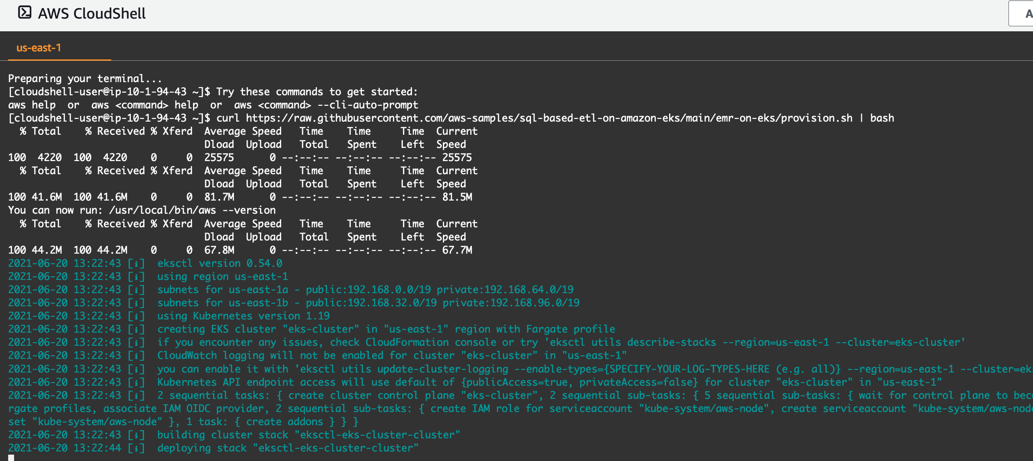
Task: Click the '67.7M' current speed value
Action: 457,250
